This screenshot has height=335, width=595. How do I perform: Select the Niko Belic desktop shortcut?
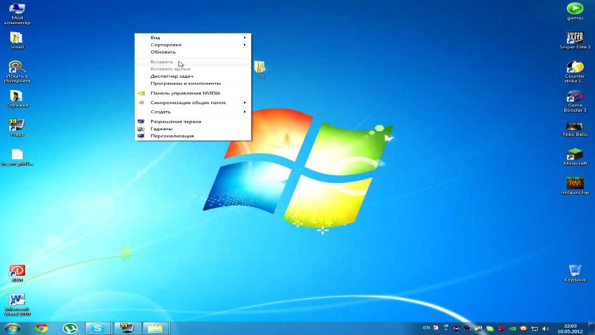point(575,128)
